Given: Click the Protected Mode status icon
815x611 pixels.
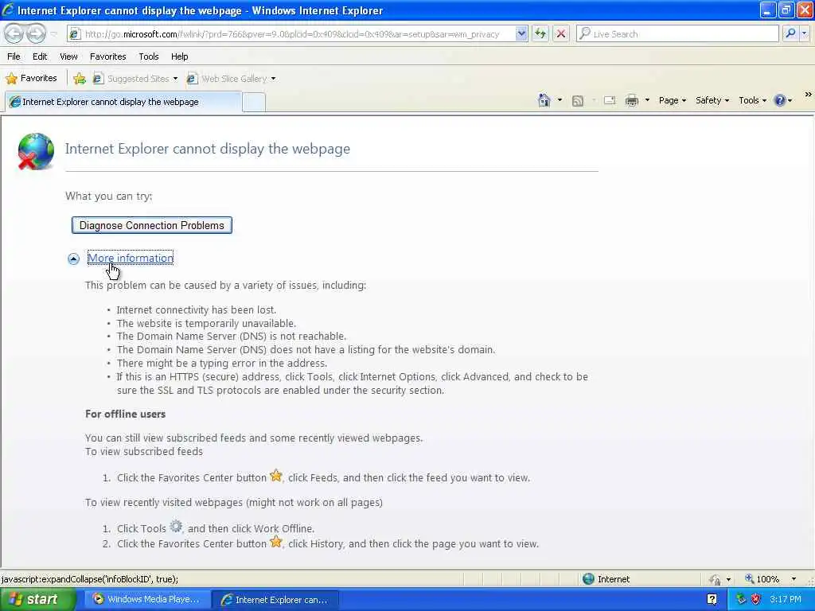Looking at the screenshot, I should (716, 579).
